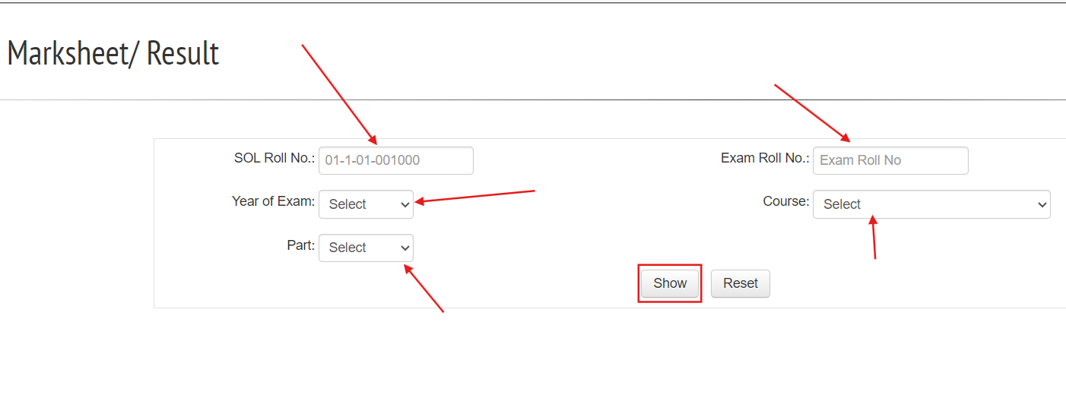Screen dimensions: 1066x401
Task: Click the SOL Roll No. input field
Action: 395,160
